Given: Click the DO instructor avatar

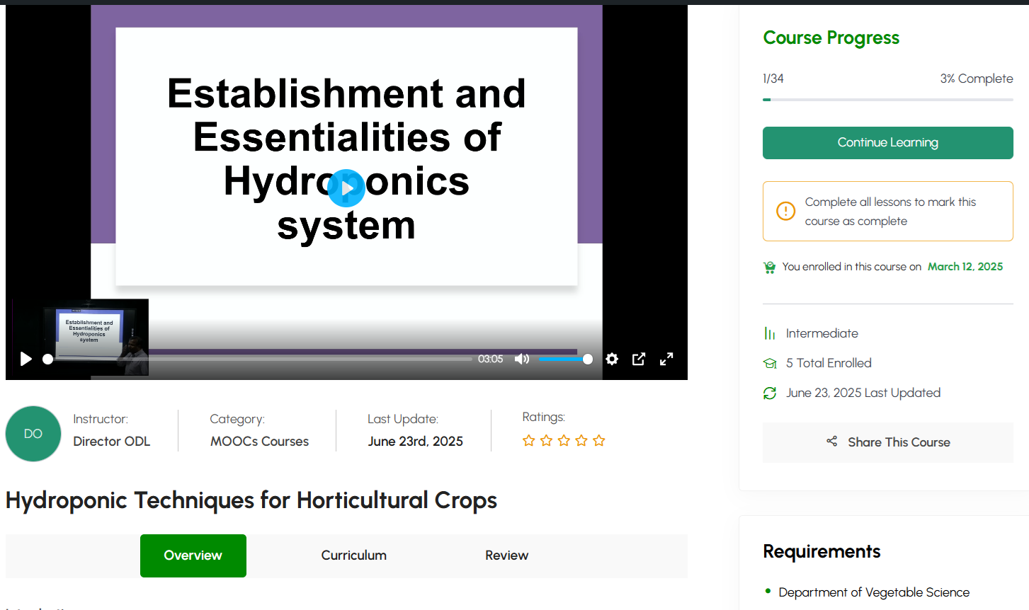Looking at the screenshot, I should [33, 434].
